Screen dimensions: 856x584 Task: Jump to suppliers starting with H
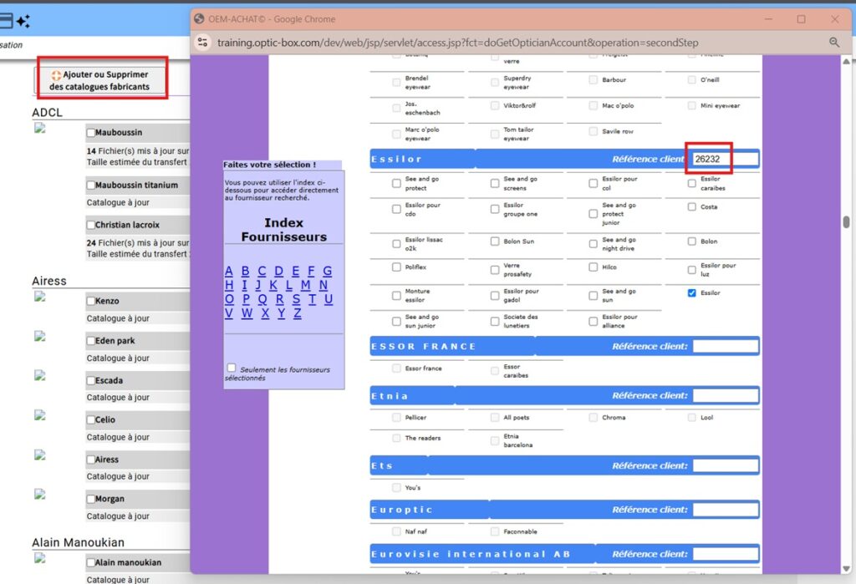229,285
